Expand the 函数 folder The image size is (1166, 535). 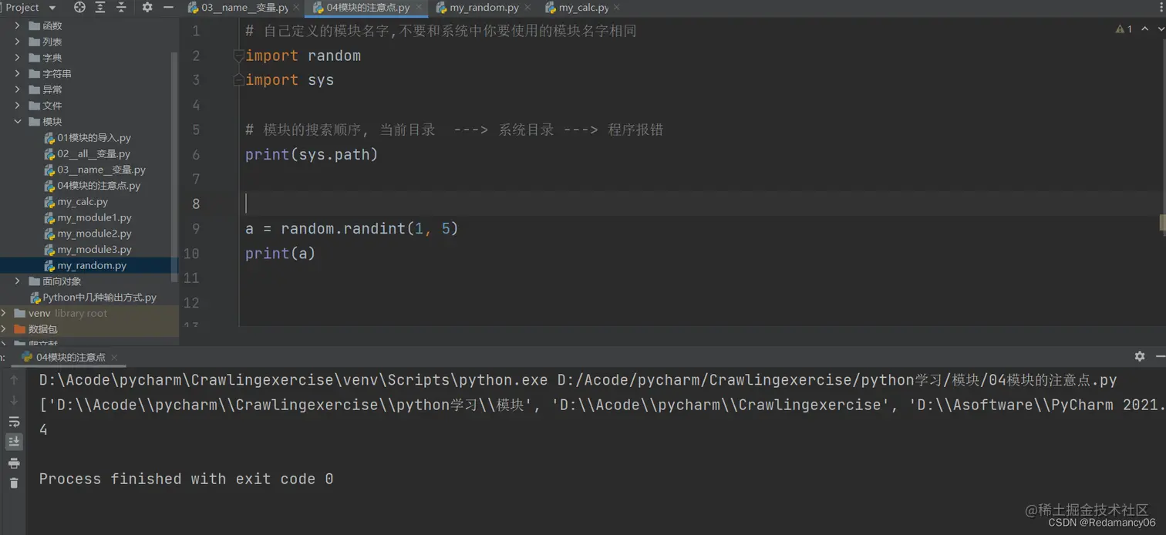(18, 25)
